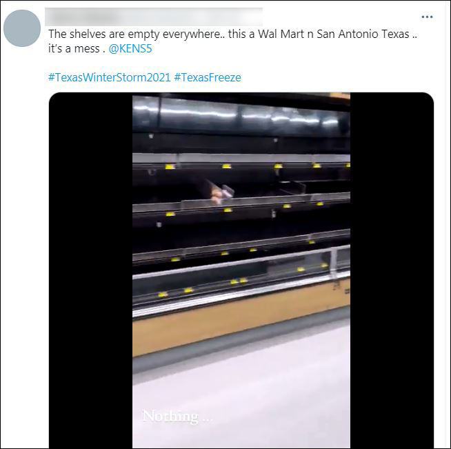Image resolution: width=451 pixels, height=449 pixels.
Task: Open the three-dot more options menu
Action: tap(427, 17)
